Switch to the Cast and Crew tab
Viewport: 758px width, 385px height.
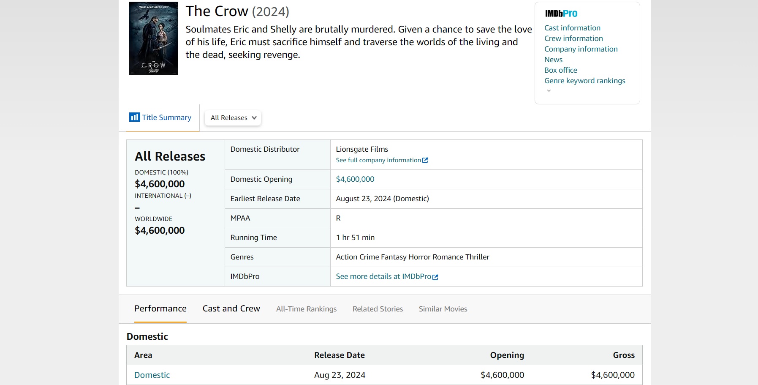pyautogui.click(x=231, y=309)
